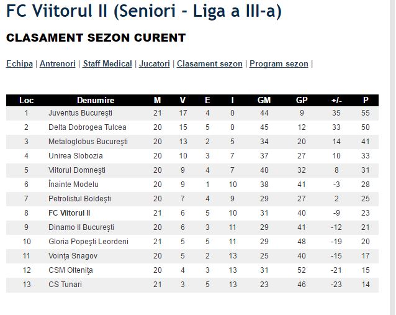Click the P points column header
This screenshot has width=396, height=315.
[366, 101]
